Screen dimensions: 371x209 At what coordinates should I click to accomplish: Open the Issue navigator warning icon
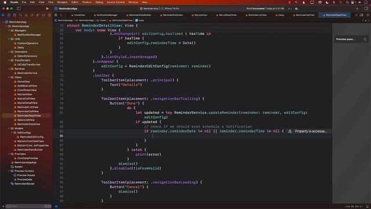pyautogui.click(x=26, y=15)
